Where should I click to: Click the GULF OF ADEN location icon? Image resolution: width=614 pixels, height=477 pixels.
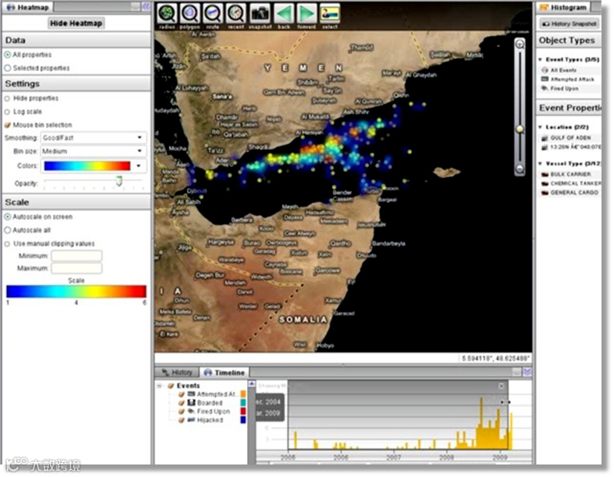tap(544, 138)
